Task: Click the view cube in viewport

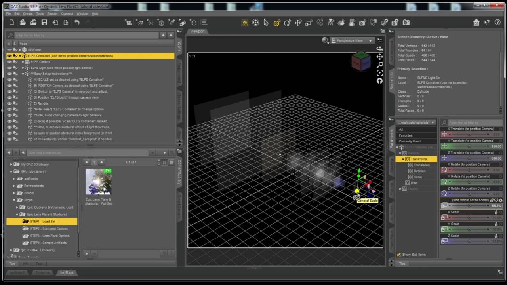Action: click(x=360, y=61)
